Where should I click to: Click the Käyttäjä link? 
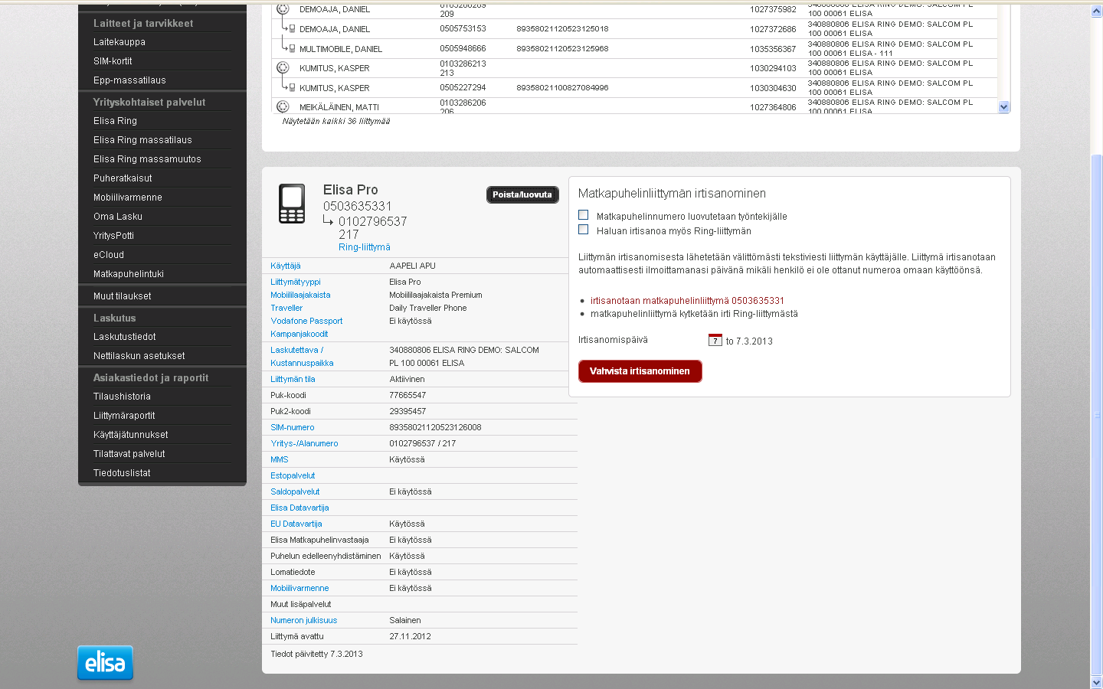point(286,266)
